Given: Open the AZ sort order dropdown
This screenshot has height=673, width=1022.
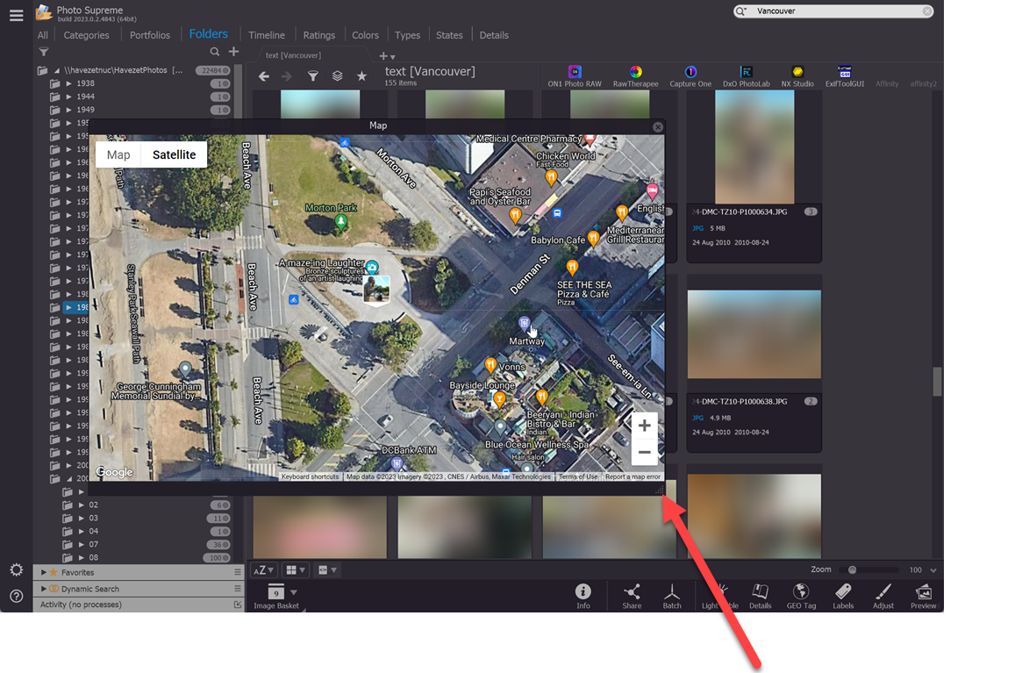Looking at the screenshot, I should click(x=263, y=570).
